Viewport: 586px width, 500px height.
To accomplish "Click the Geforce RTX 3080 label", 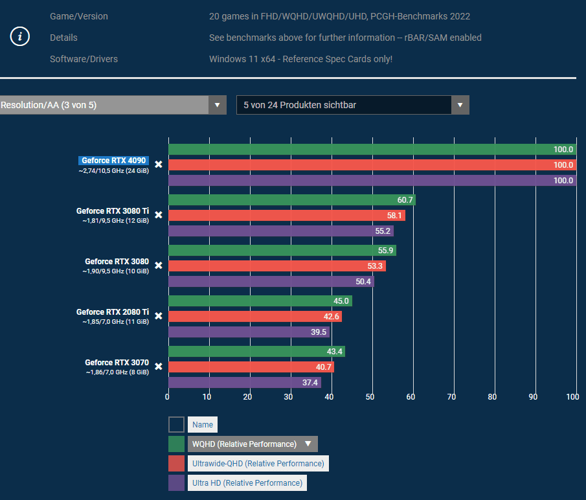I will pos(117,261).
